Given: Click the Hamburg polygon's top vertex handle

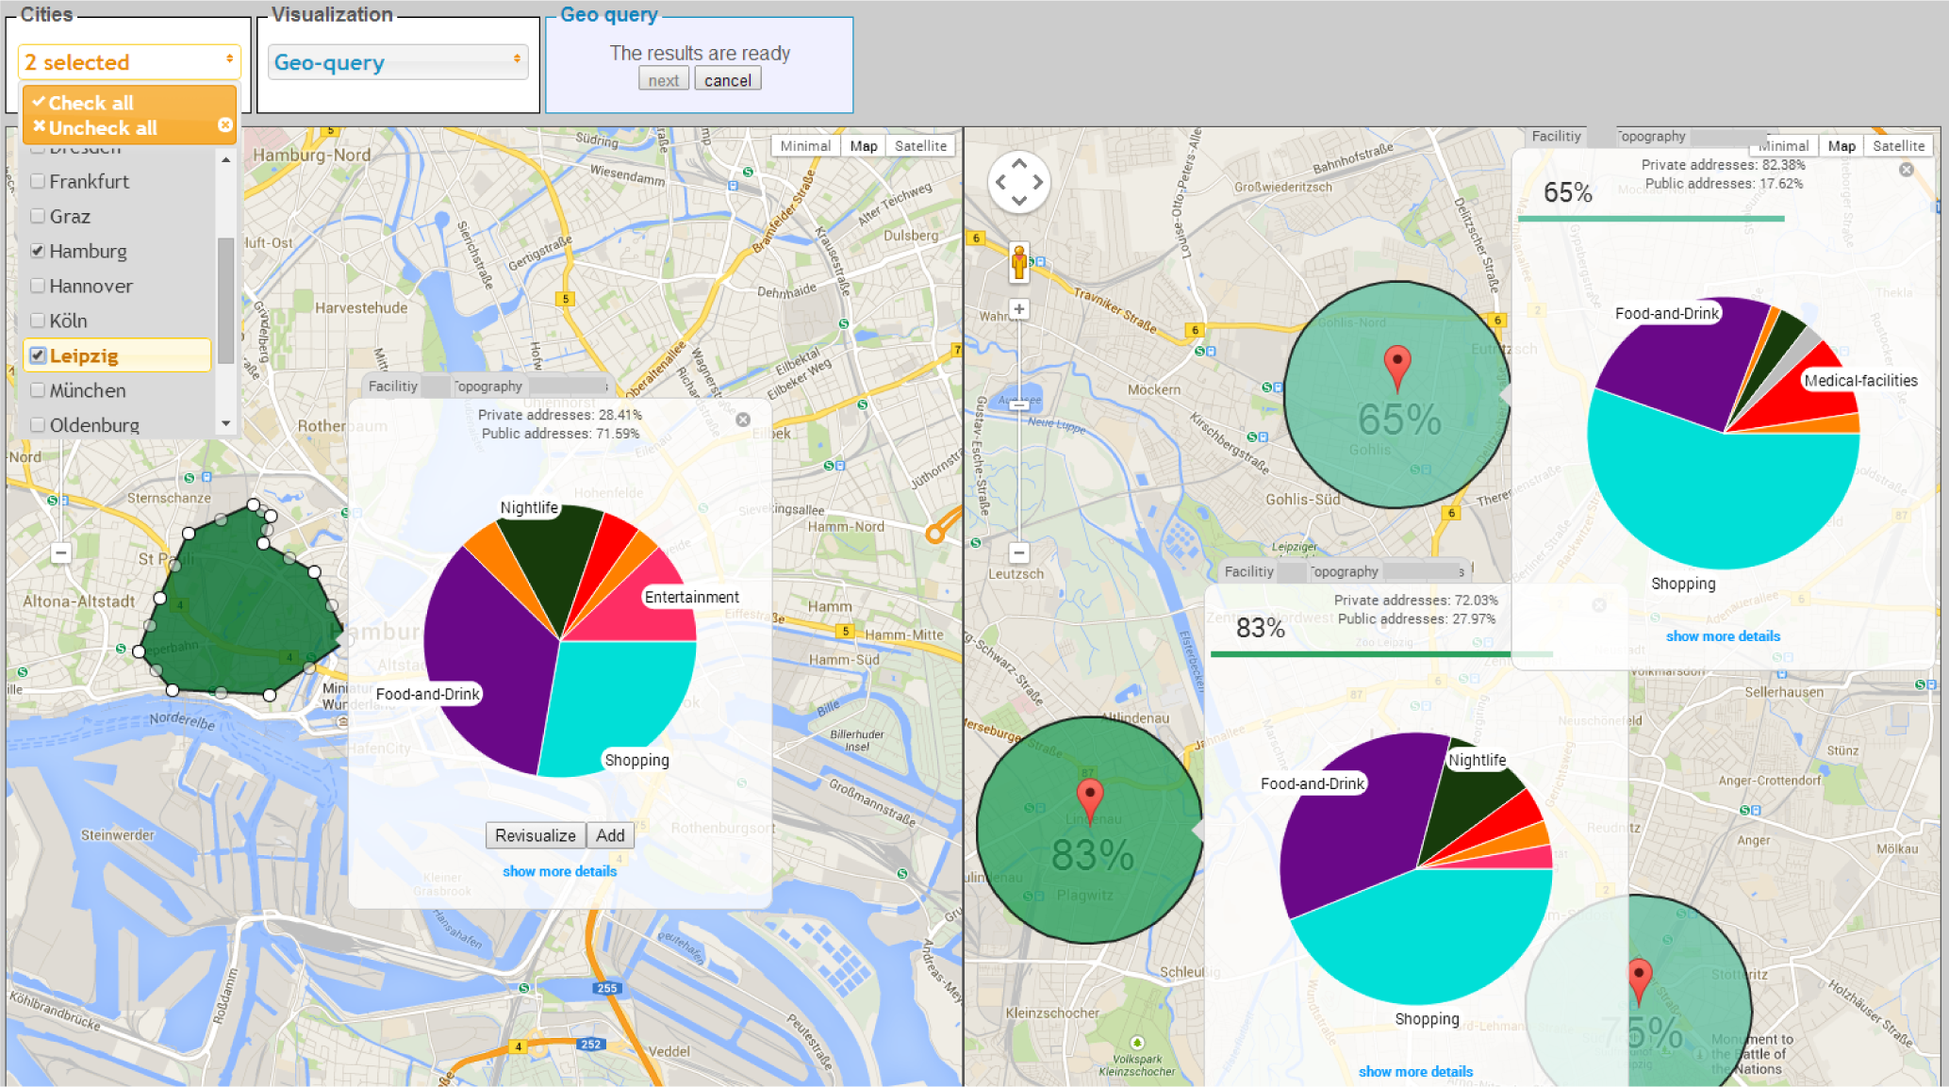Looking at the screenshot, I should coord(254,506).
